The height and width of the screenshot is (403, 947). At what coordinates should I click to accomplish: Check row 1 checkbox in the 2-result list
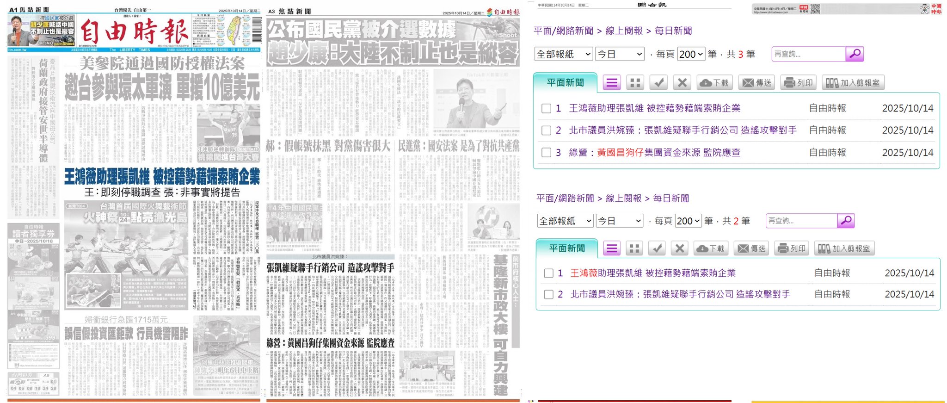tap(548, 273)
